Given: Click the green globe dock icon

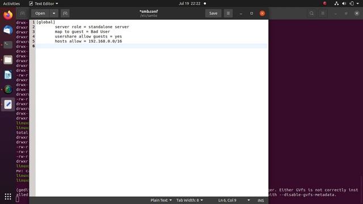Looking at the screenshot, I should [8, 90].
